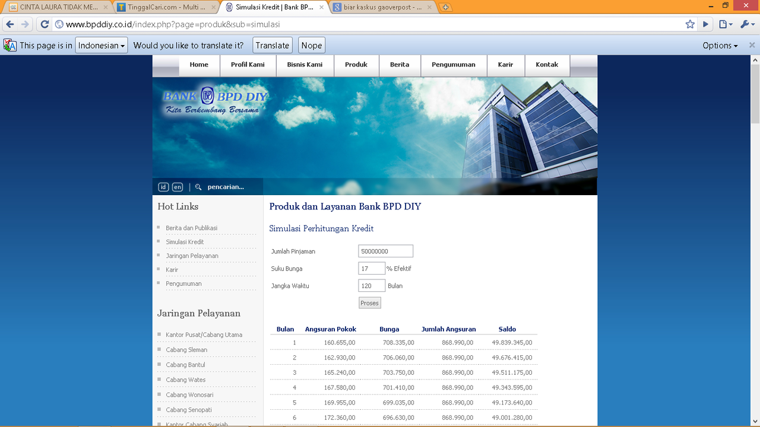Open Kantor Pusat/Cabang Utama link

[204, 334]
